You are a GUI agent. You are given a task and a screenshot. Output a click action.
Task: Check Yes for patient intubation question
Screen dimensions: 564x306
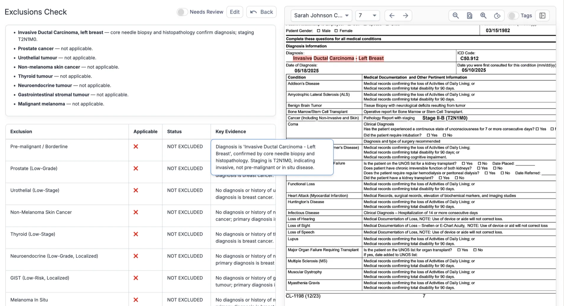pyautogui.click(x=428, y=135)
